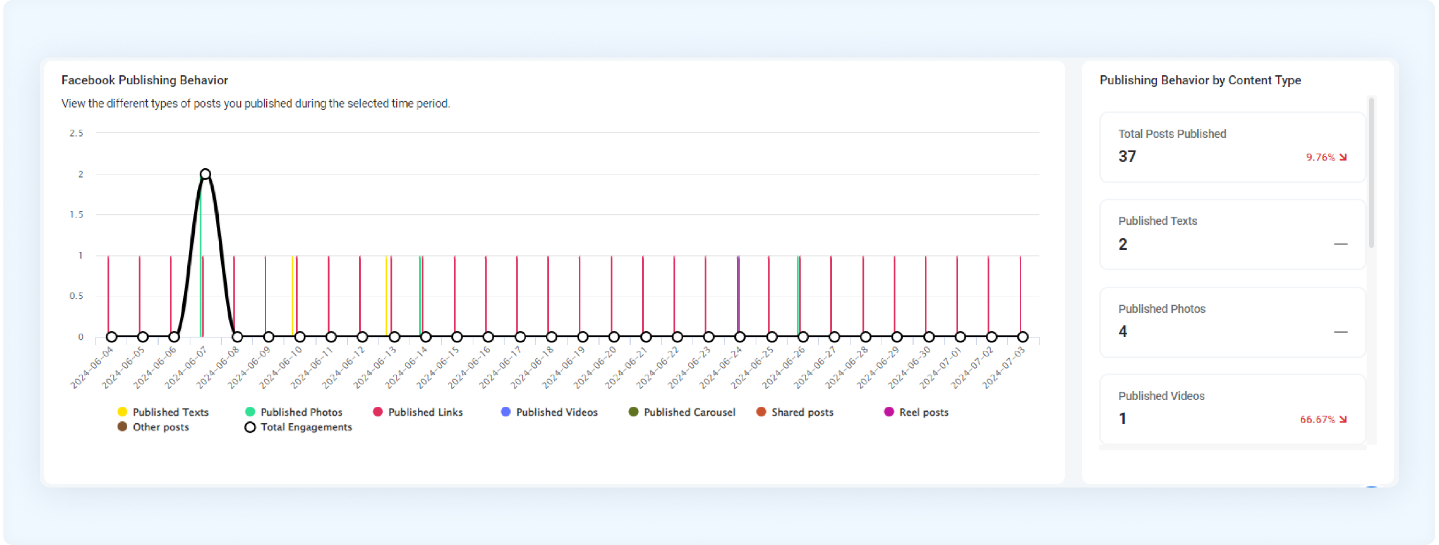Click the red Published Links bar on 2024-06-18
This screenshot has width=1439, height=545.
(548, 296)
